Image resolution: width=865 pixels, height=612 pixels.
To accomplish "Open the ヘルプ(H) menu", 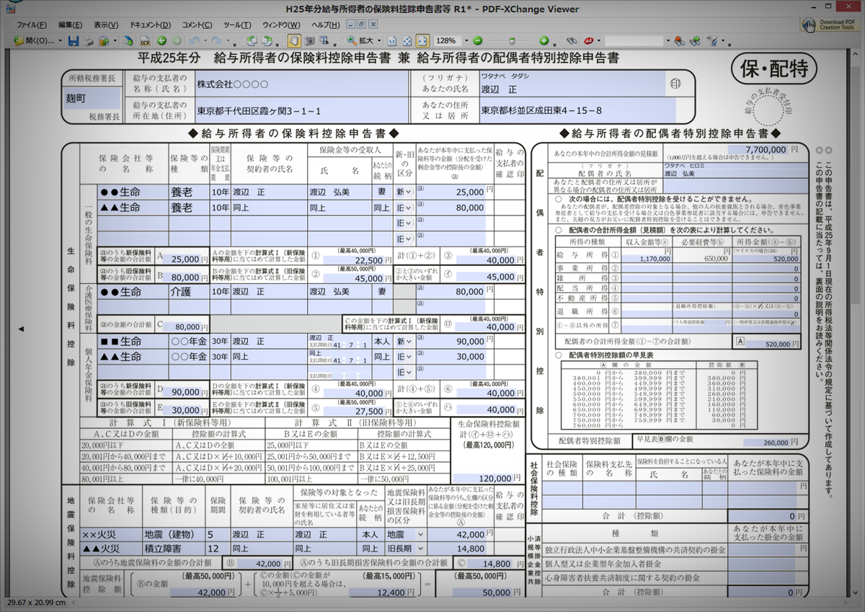I will click(x=326, y=25).
